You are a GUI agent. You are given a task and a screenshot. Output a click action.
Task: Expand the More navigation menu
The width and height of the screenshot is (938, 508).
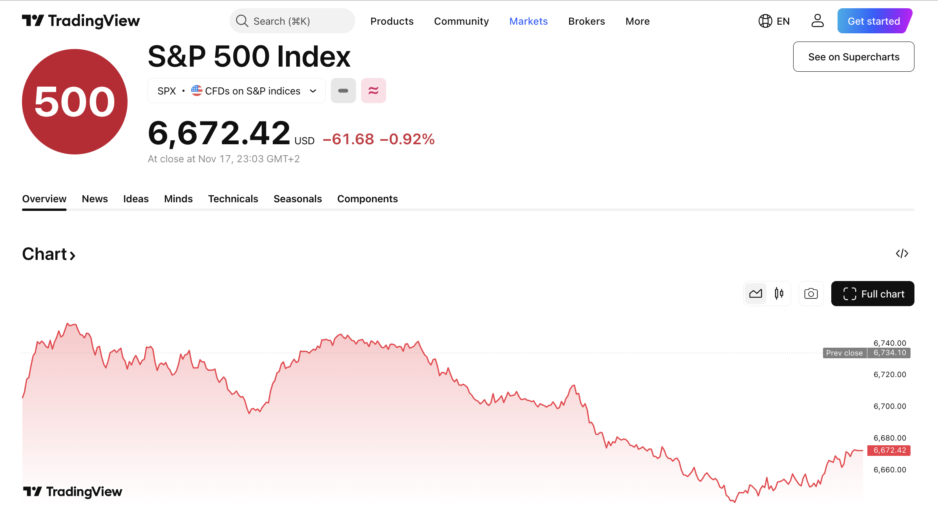coord(637,21)
